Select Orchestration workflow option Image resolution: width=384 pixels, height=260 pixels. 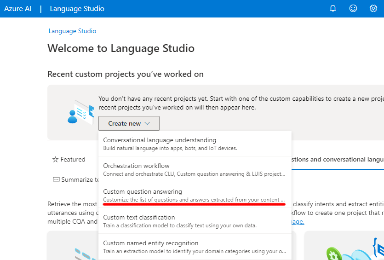pos(195,169)
